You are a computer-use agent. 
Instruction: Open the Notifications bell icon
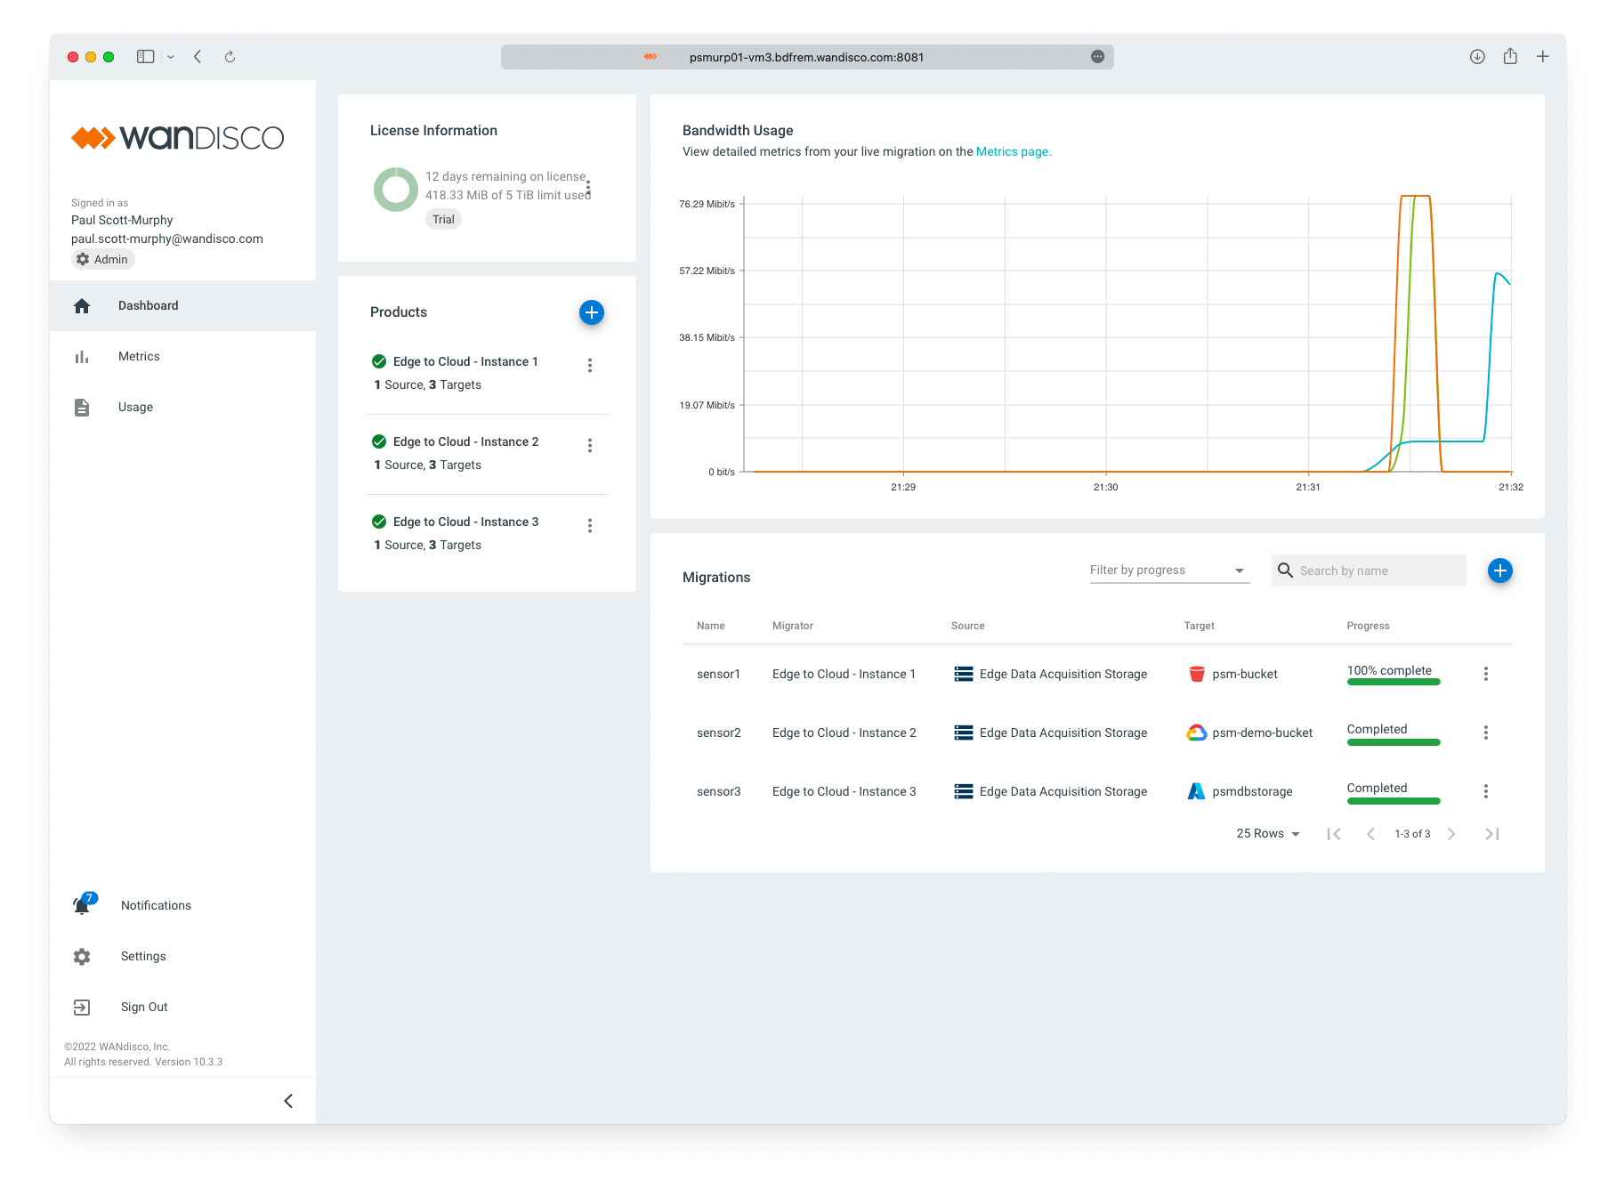pos(83,905)
